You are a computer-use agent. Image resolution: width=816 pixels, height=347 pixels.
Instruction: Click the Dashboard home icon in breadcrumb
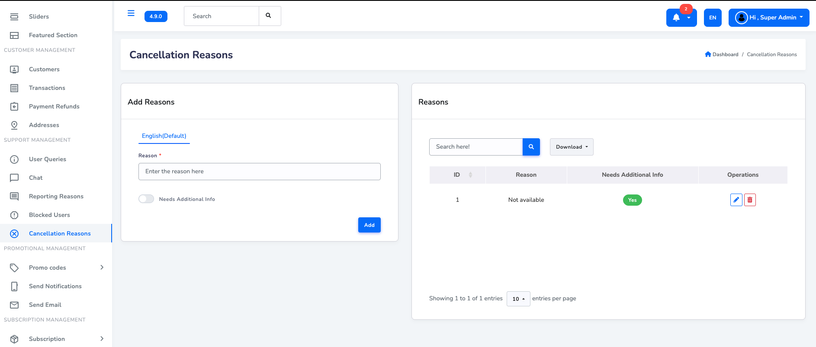pos(708,54)
